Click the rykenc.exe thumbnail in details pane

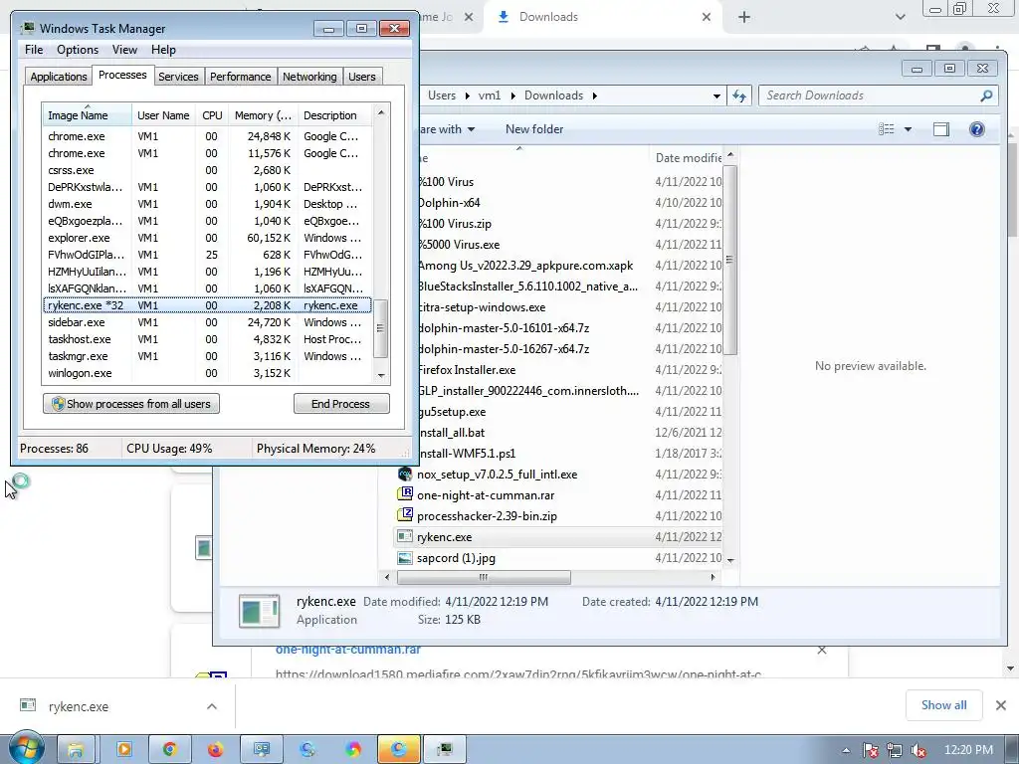[260, 611]
